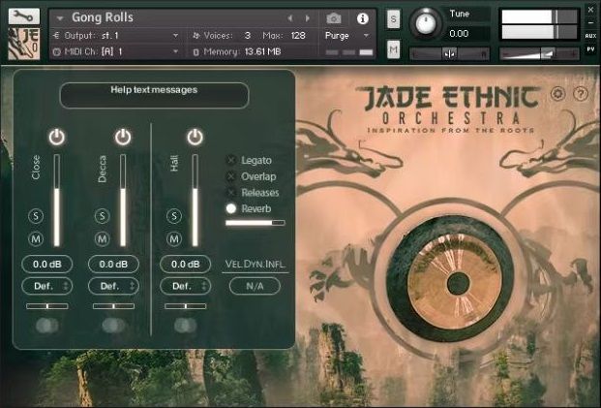The width and height of the screenshot is (601, 408).
Task: Click the pan slider in the header
Action: pyautogui.click(x=450, y=54)
